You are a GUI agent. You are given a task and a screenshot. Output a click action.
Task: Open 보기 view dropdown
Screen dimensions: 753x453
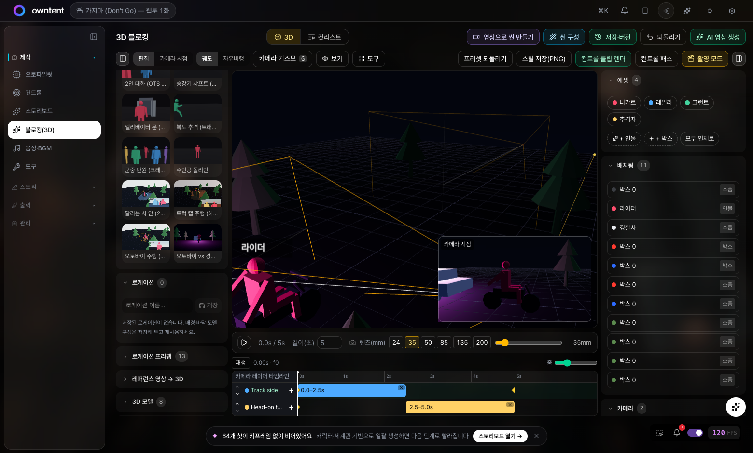(x=332, y=58)
